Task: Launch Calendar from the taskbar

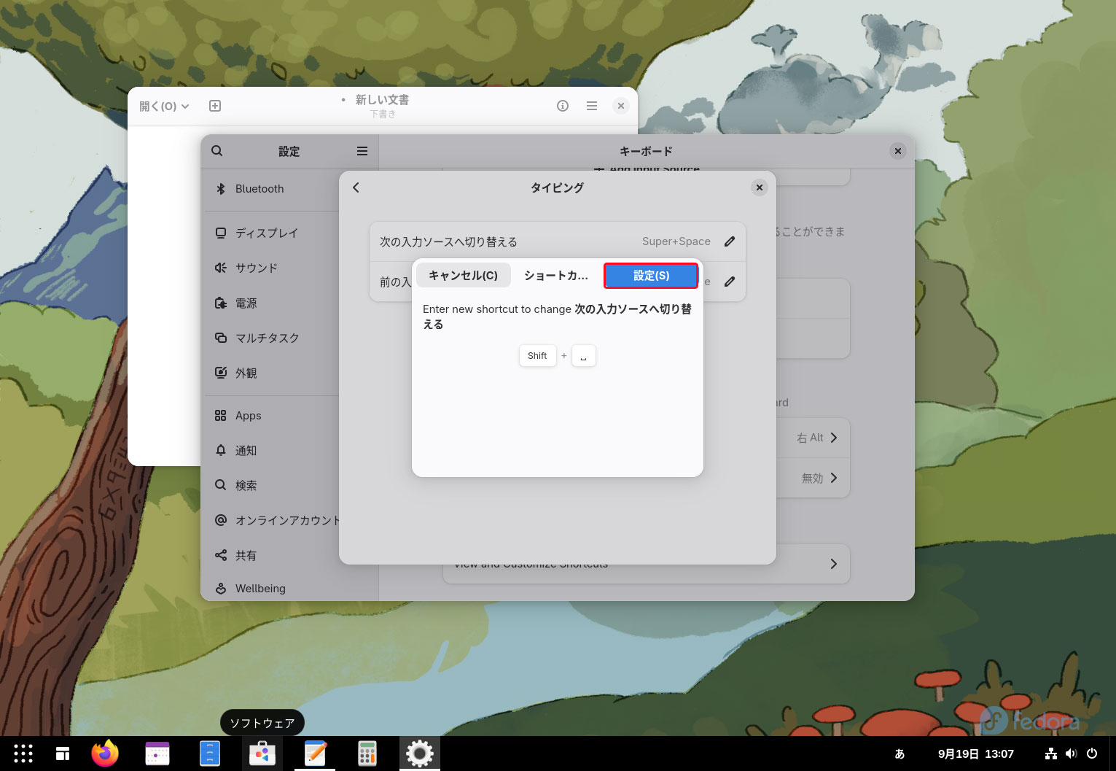Action: coord(157,753)
